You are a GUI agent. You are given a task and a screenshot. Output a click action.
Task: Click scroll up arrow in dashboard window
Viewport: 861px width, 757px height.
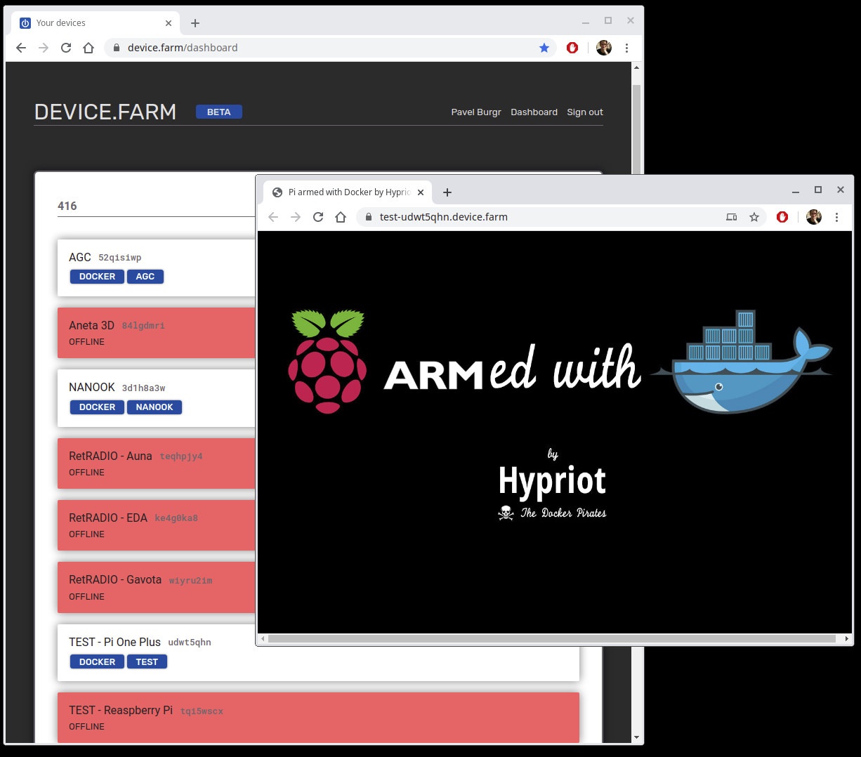[636, 68]
